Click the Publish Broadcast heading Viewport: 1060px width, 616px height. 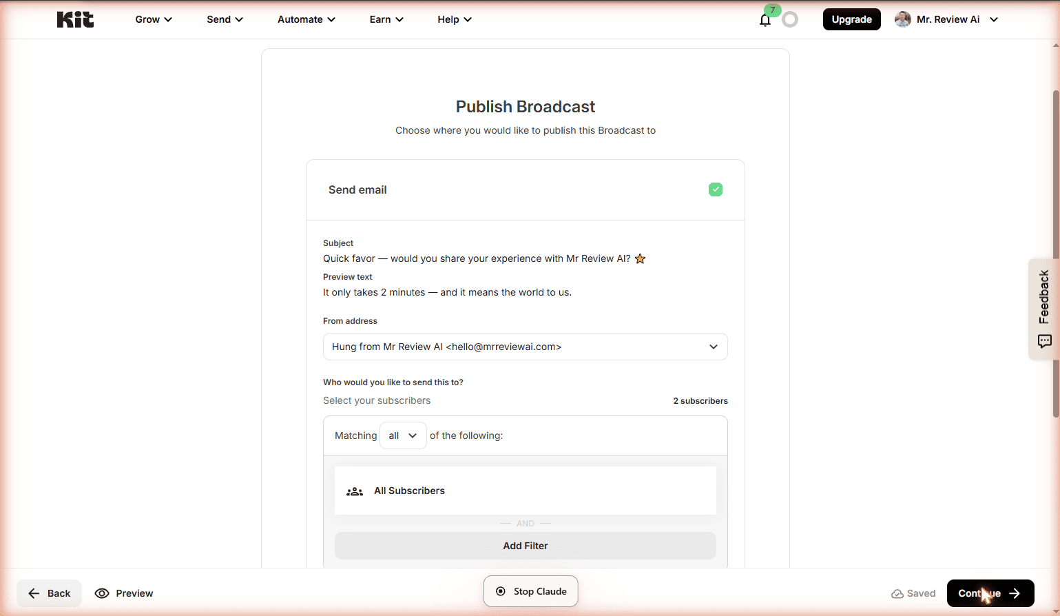(526, 107)
